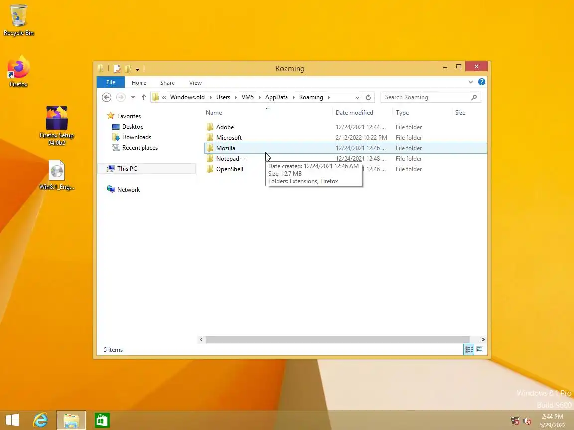Screen dimensions: 574x430
Task: Click the network status tray icon
Action: tap(515, 421)
